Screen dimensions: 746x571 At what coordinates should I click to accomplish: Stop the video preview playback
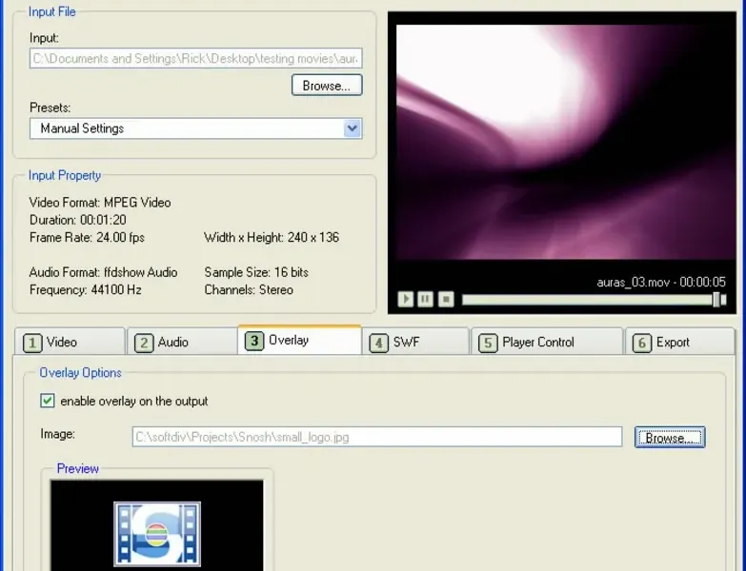446,299
